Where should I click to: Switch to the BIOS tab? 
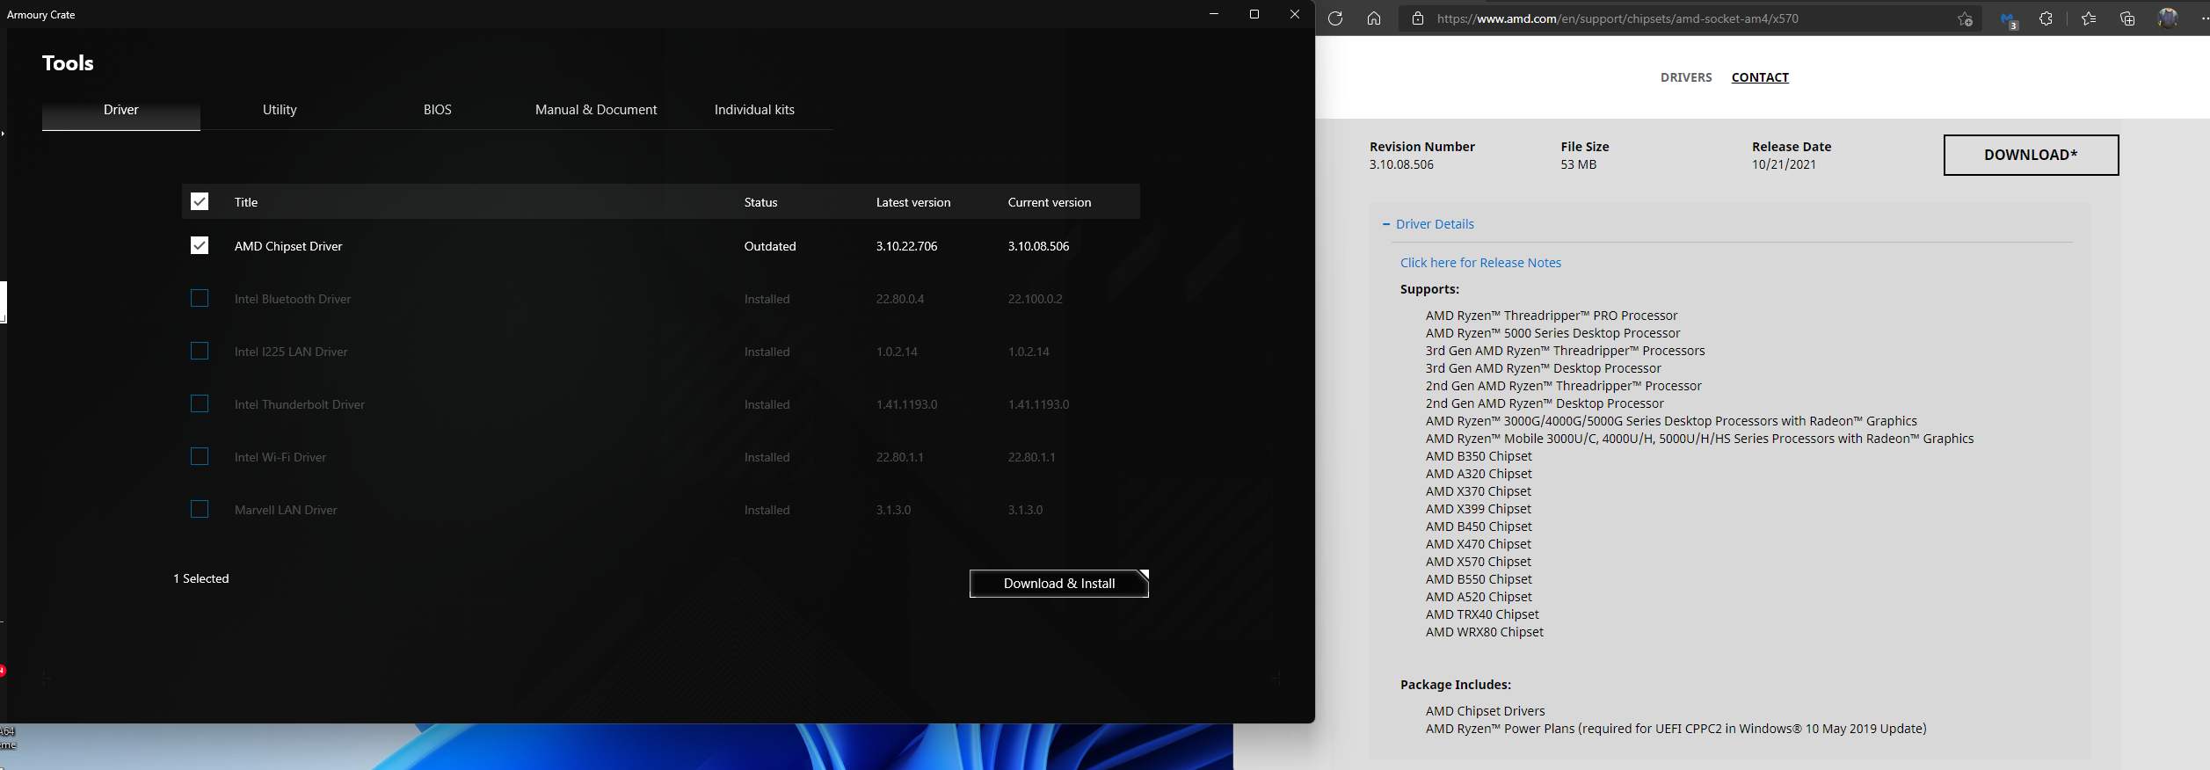(438, 110)
